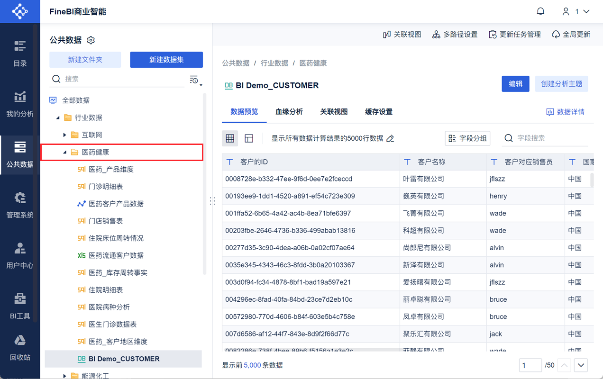Click into the dataset 搜索 box
Screen dimensions: 603x379
[x=118, y=79]
